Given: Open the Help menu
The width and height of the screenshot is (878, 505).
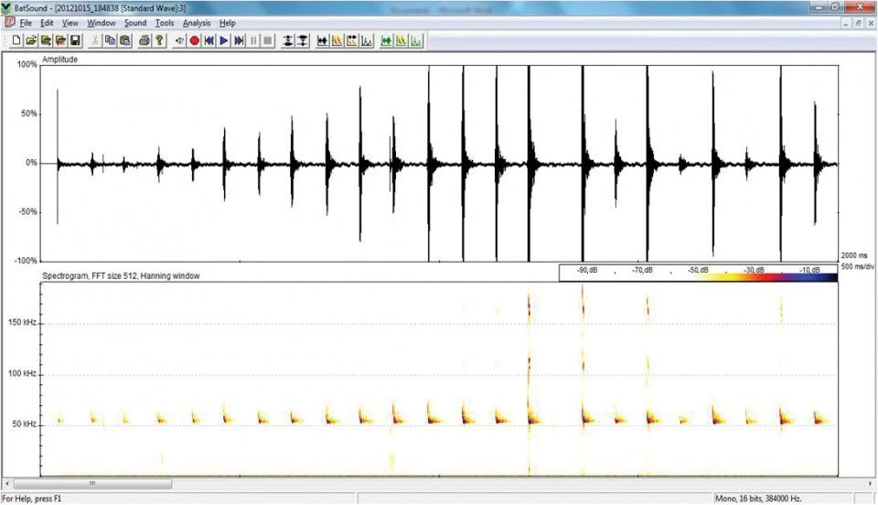Looking at the screenshot, I should (x=228, y=23).
